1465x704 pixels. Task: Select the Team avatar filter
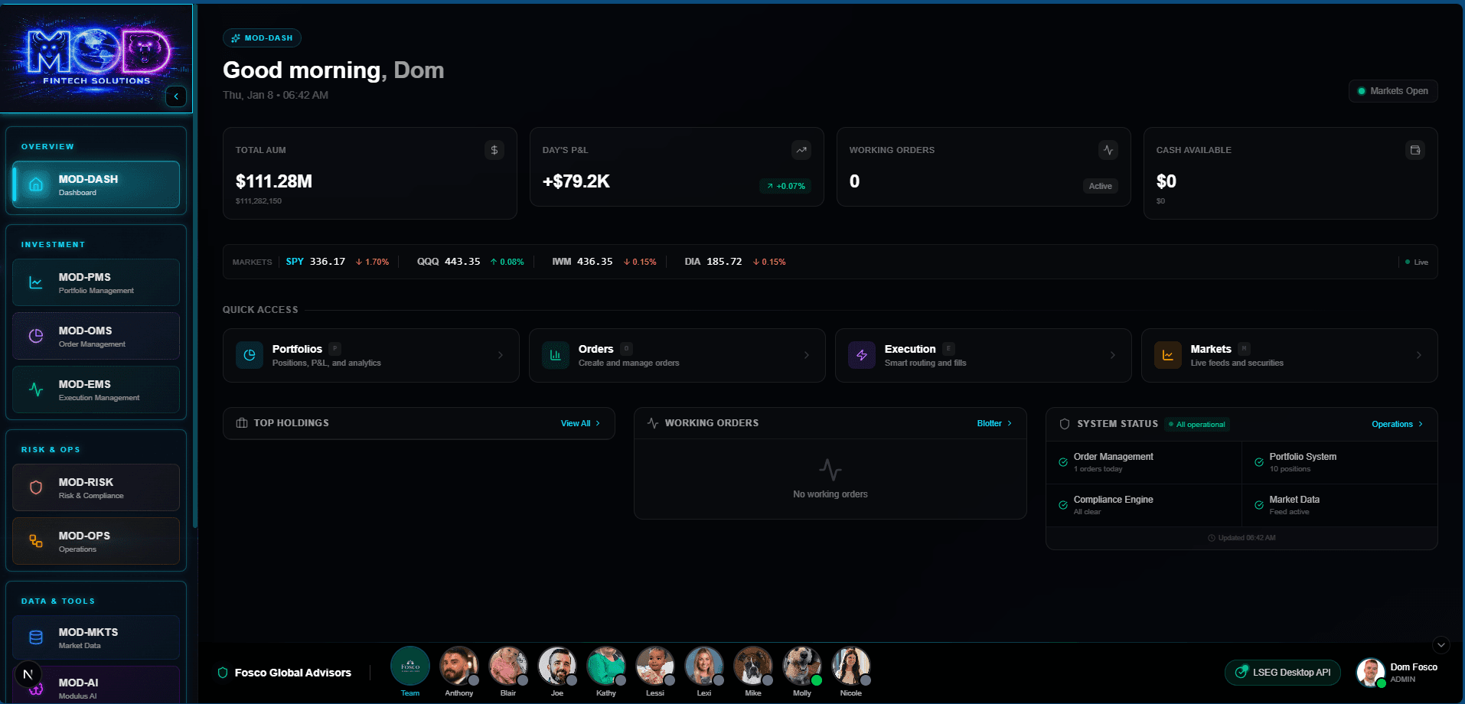(x=410, y=666)
